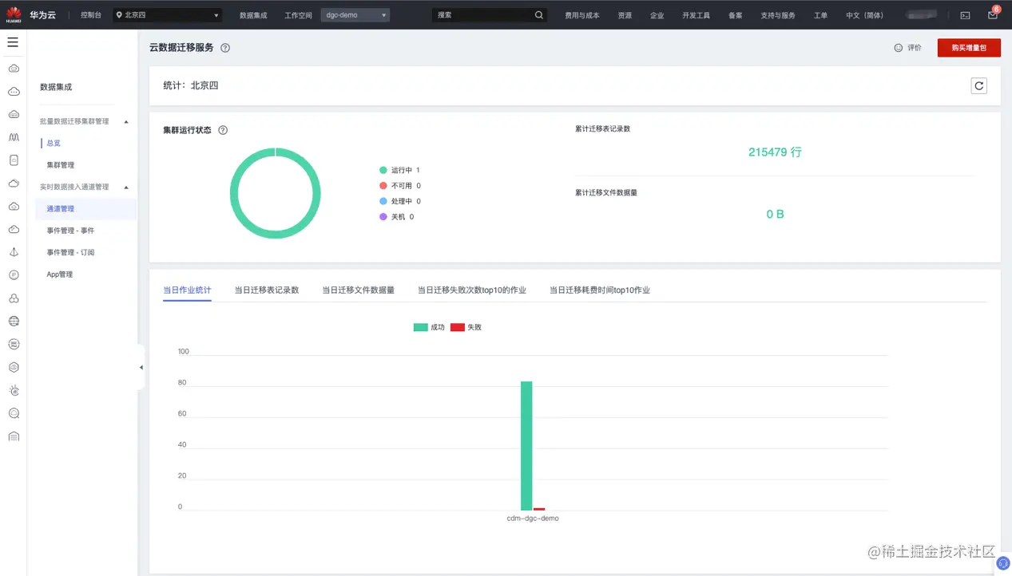
Task: Toggle the 处理中 legend entry
Action: (x=399, y=201)
